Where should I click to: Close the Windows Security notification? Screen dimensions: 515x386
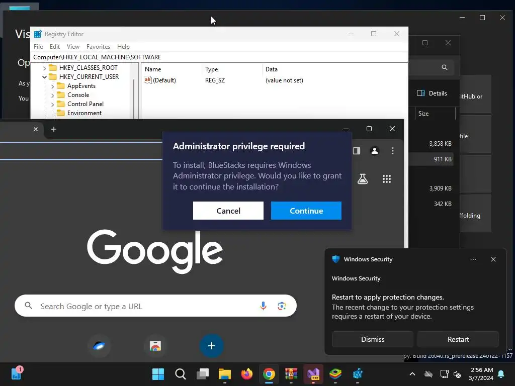tap(493, 259)
